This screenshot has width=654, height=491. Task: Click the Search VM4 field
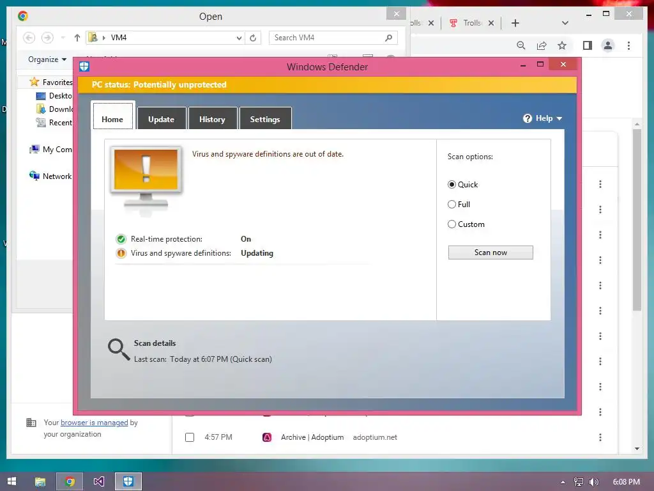pyautogui.click(x=333, y=38)
